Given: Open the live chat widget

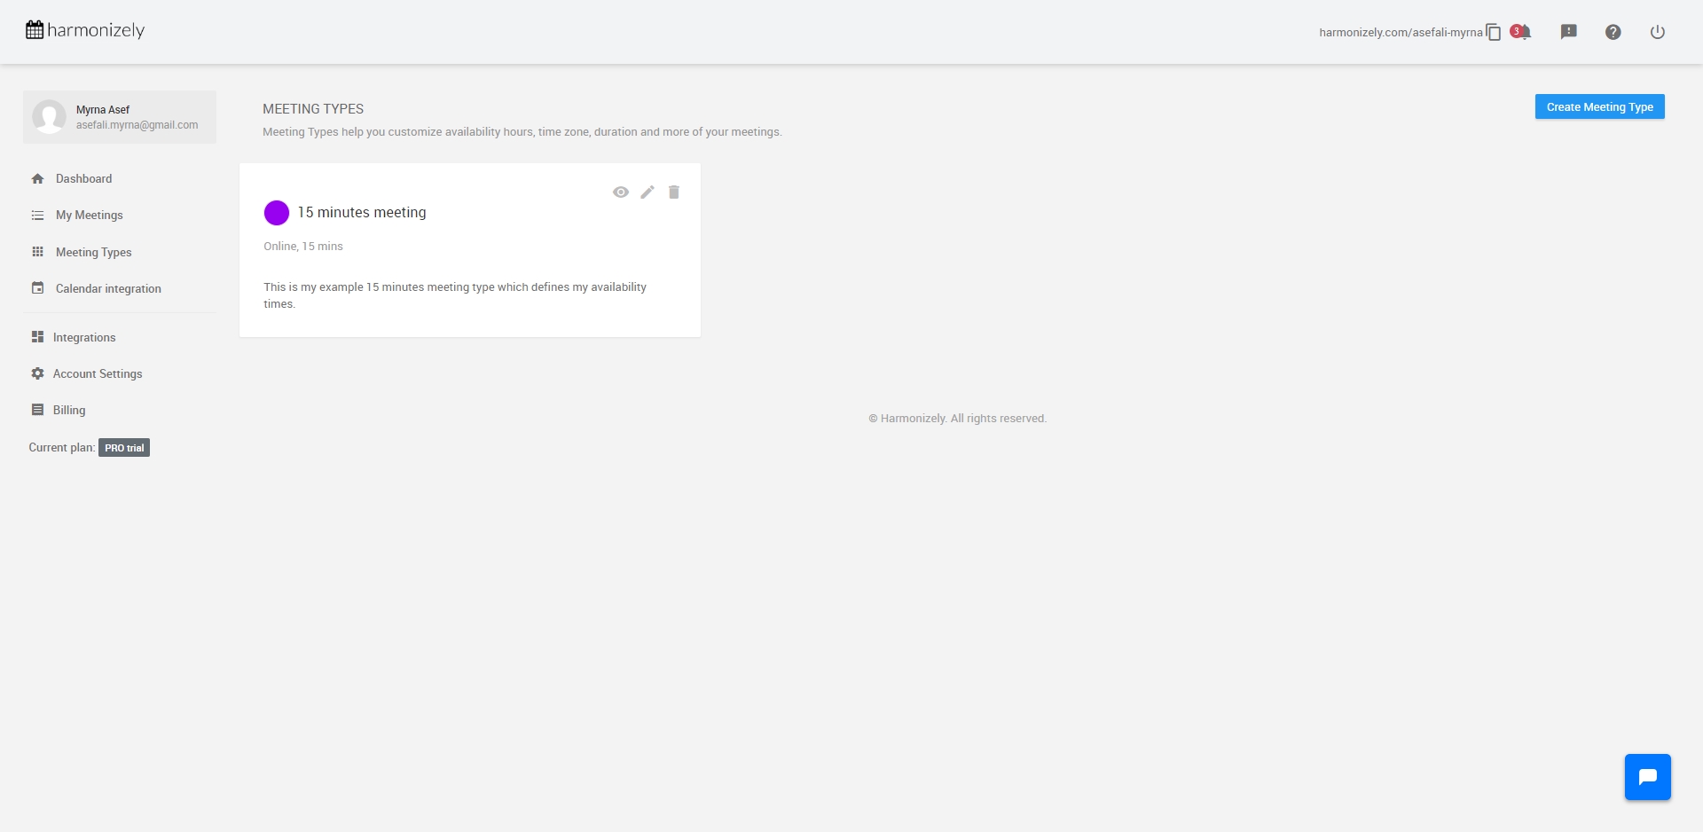Looking at the screenshot, I should (x=1647, y=777).
